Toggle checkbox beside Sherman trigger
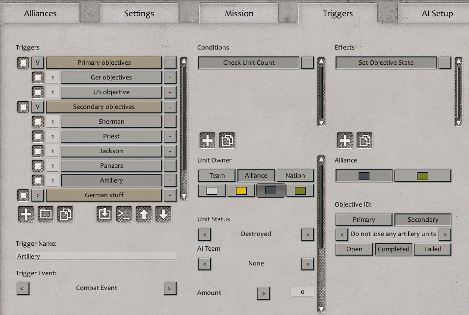 [x=38, y=122]
